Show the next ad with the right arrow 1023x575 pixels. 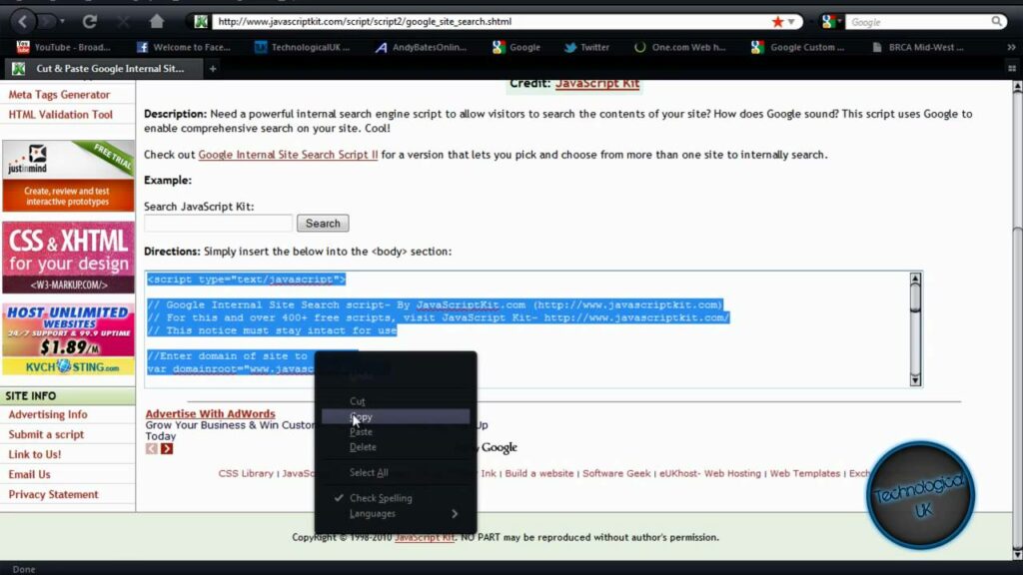167,448
